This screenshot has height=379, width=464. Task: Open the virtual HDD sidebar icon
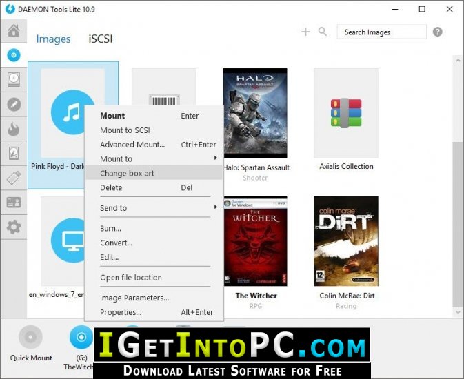[x=14, y=153]
